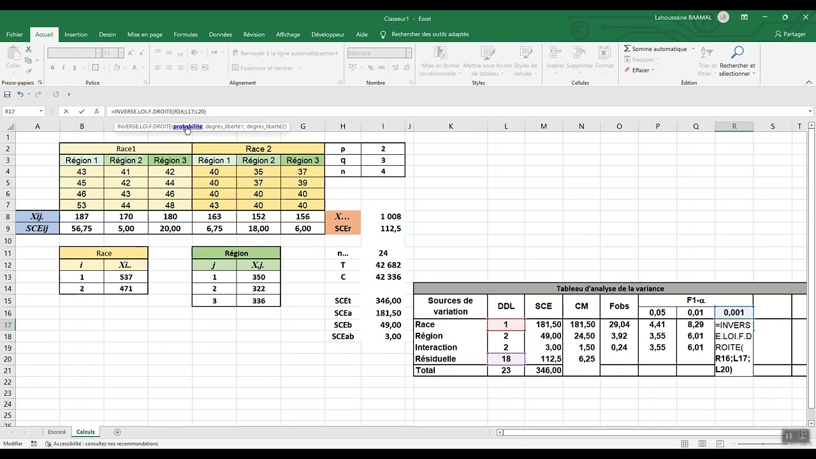Click the increase indent icon

tap(205, 68)
